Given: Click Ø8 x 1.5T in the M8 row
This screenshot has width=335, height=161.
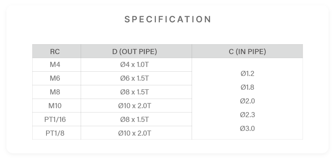Looking at the screenshot, I should coord(134,92).
